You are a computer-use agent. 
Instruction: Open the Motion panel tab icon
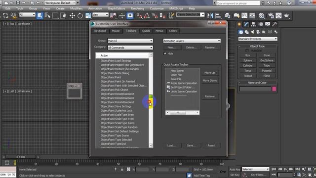(261, 24)
